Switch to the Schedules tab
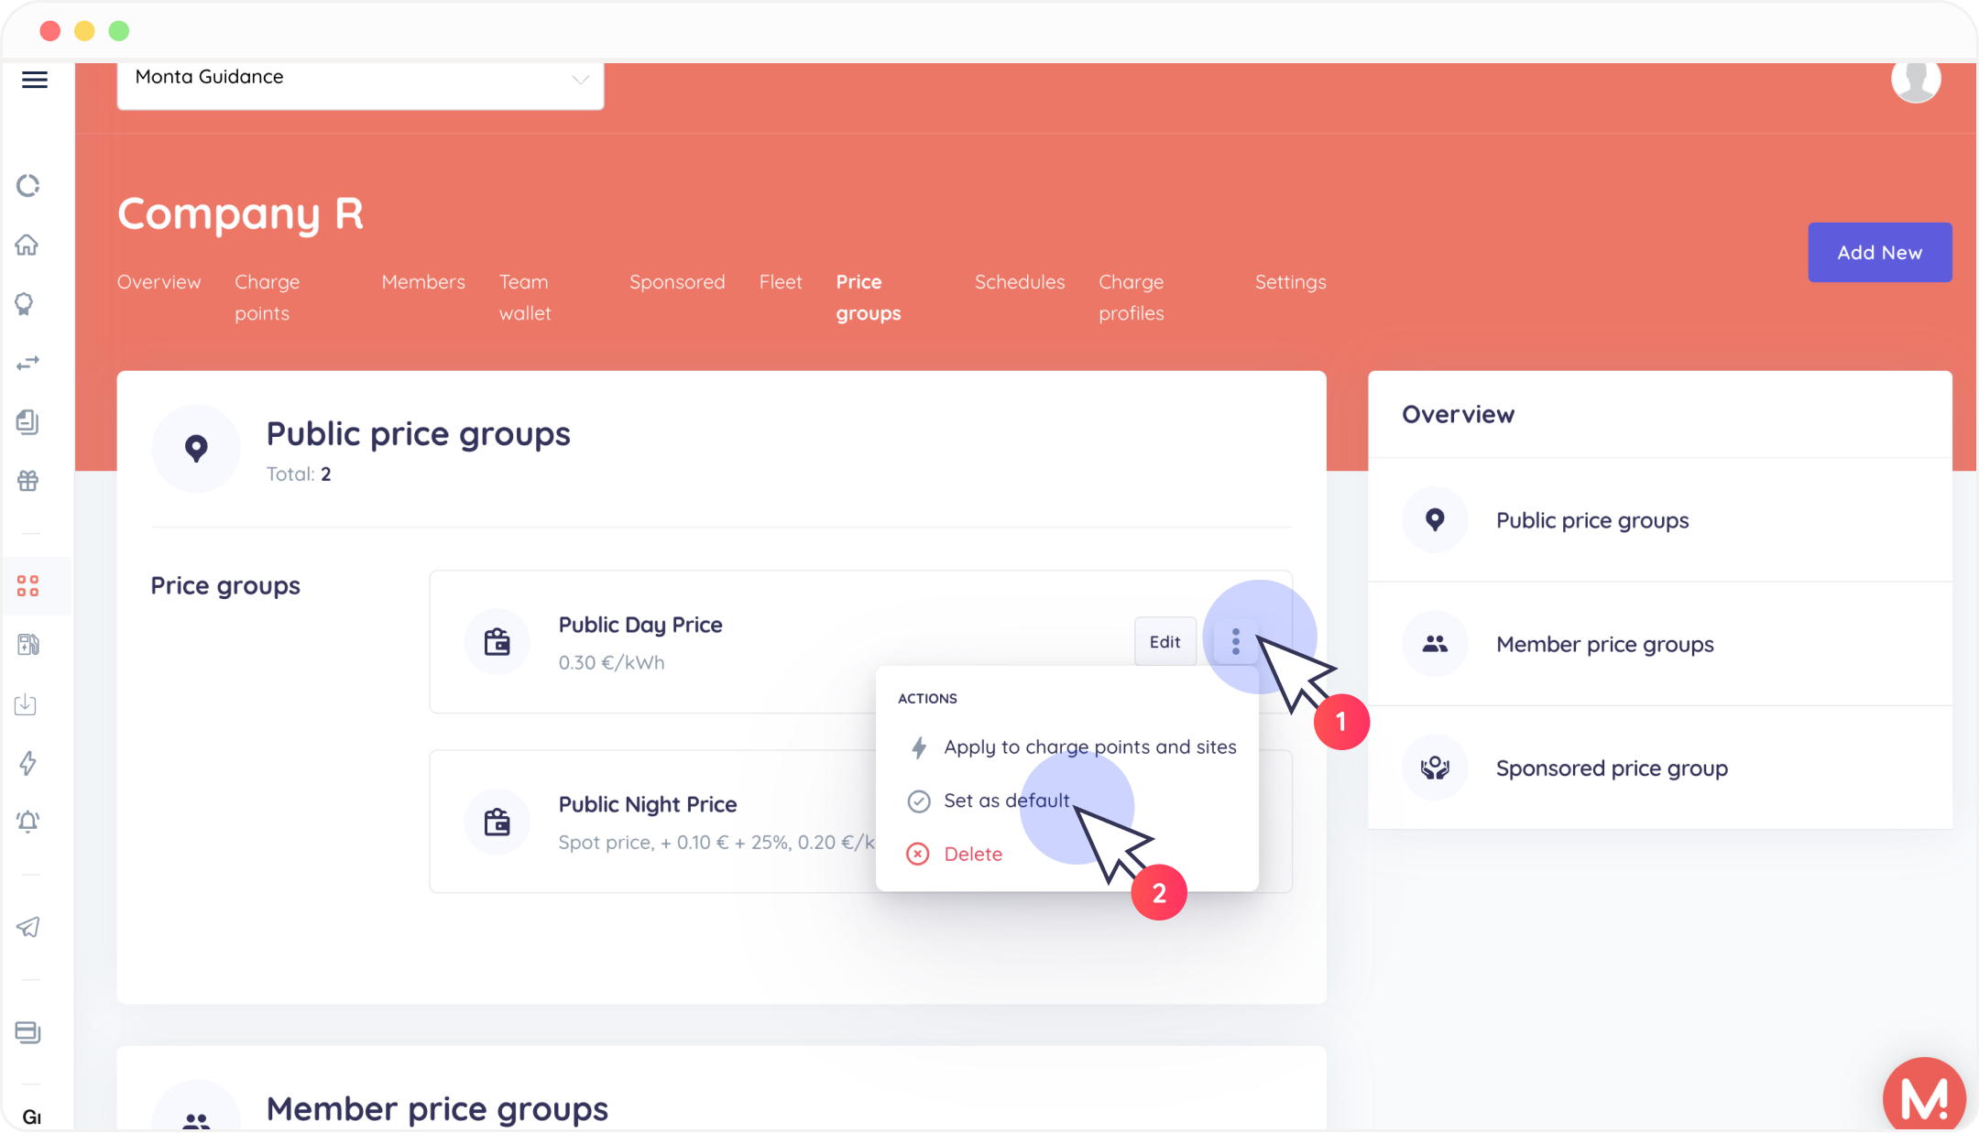The image size is (1979, 1133). [x=1019, y=282]
